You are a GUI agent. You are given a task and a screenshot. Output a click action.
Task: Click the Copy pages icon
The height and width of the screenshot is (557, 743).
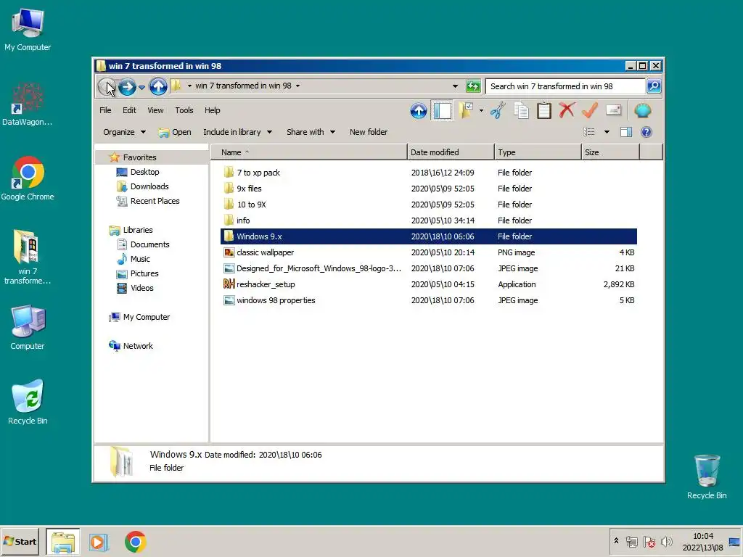521,111
